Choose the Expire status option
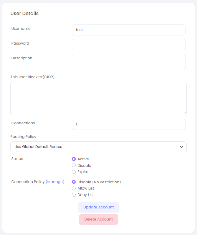 pyautogui.click(x=74, y=172)
